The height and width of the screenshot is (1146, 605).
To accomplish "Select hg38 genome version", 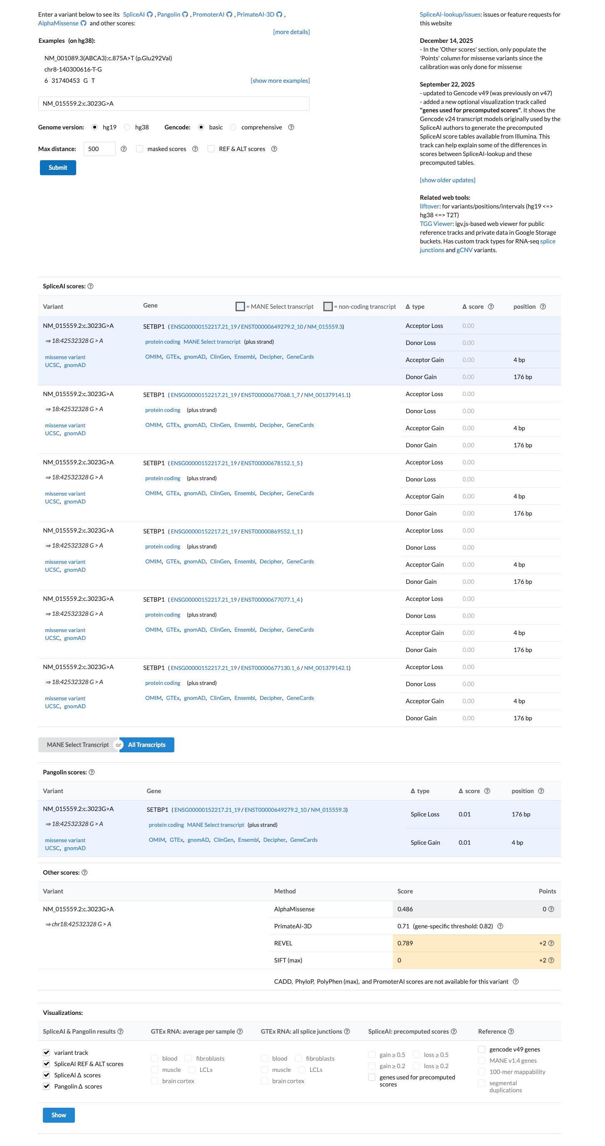I will [x=127, y=127].
